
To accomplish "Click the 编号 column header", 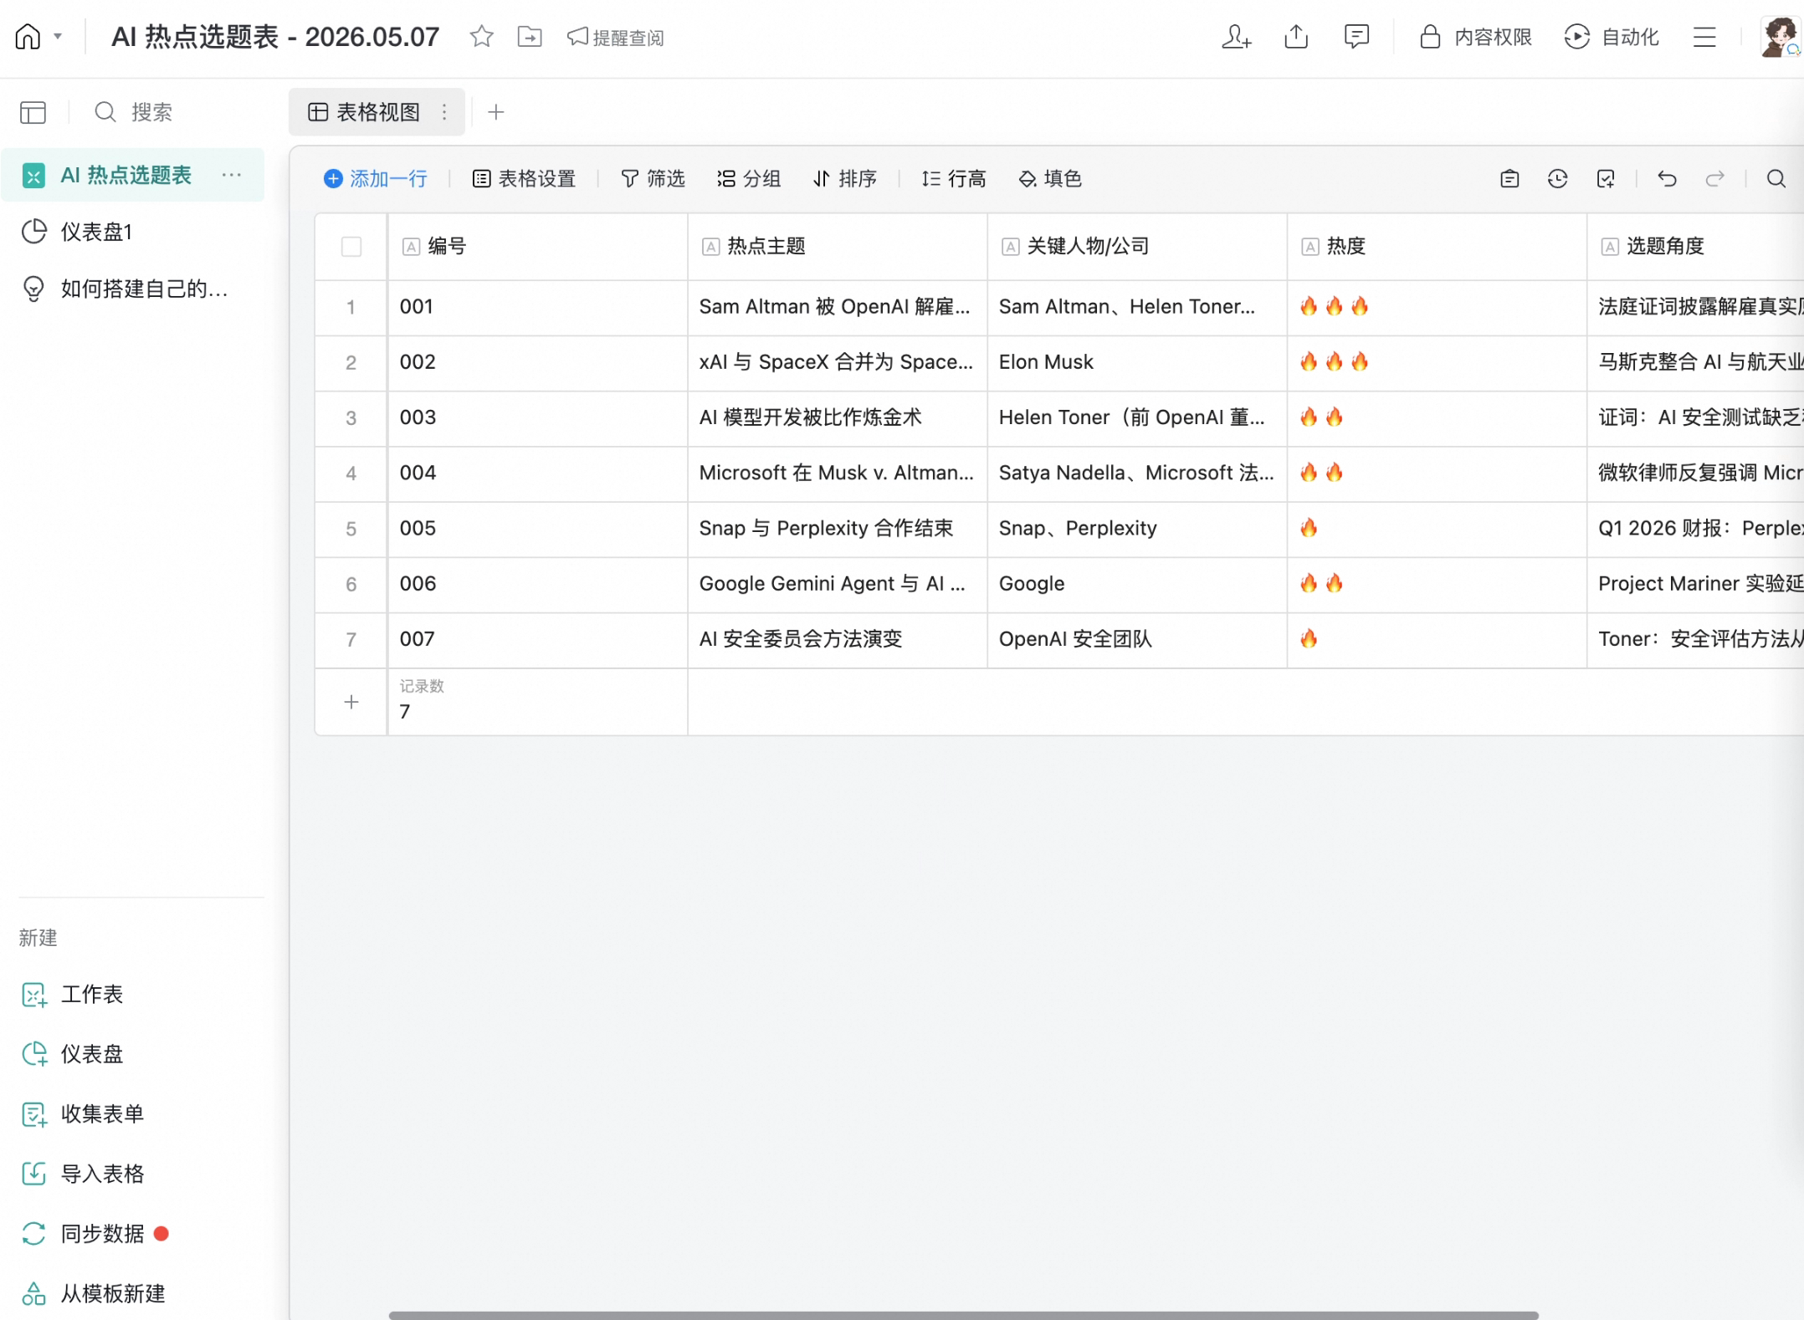I will (x=537, y=247).
